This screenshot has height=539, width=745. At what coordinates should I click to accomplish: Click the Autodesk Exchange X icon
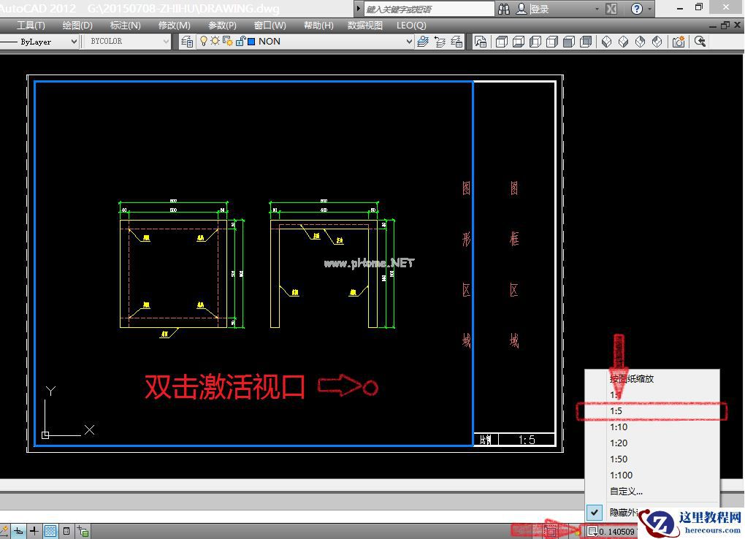611,9
